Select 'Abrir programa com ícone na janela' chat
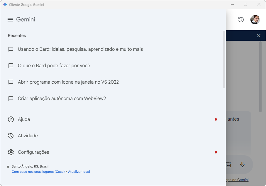The height and width of the screenshot is (186, 266). tap(68, 82)
